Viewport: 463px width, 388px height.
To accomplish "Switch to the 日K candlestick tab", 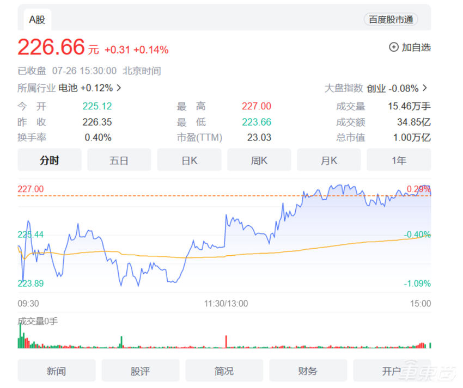I will point(189,159).
